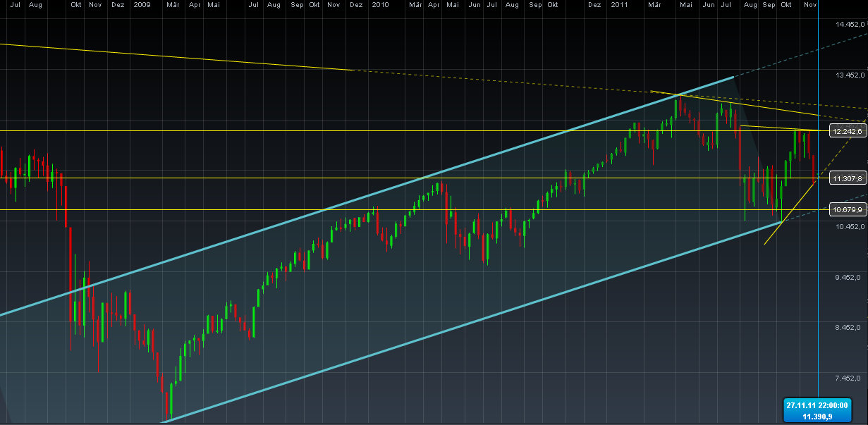Click the 11.390,9 current price readout
The height and width of the screenshot is (425, 868).
pyautogui.click(x=818, y=417)
